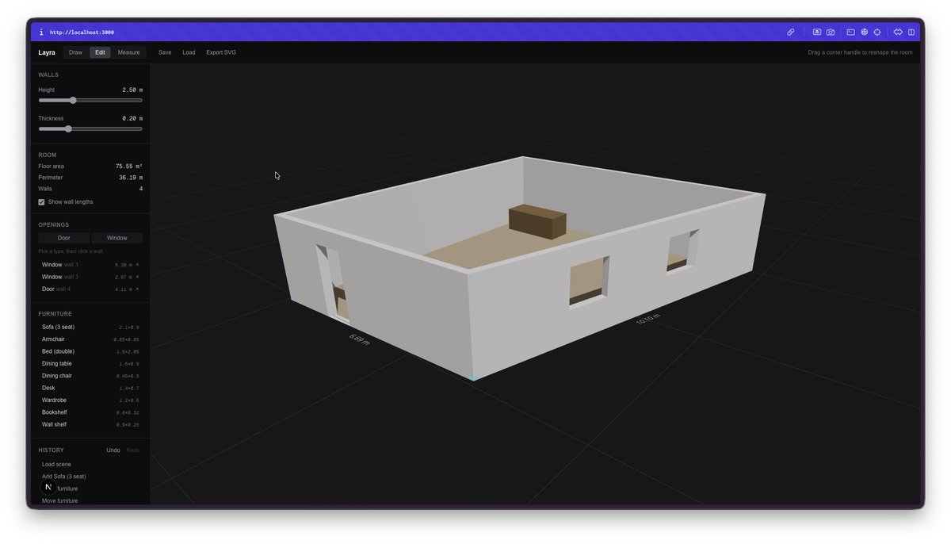
Task: Click the globe icon in browser bar
Action: (865, 33)
